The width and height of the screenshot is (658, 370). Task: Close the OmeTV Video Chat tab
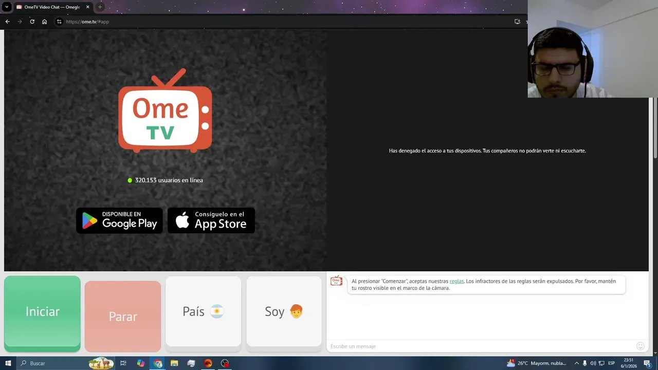pyautogui.click(x=87, y=7)
